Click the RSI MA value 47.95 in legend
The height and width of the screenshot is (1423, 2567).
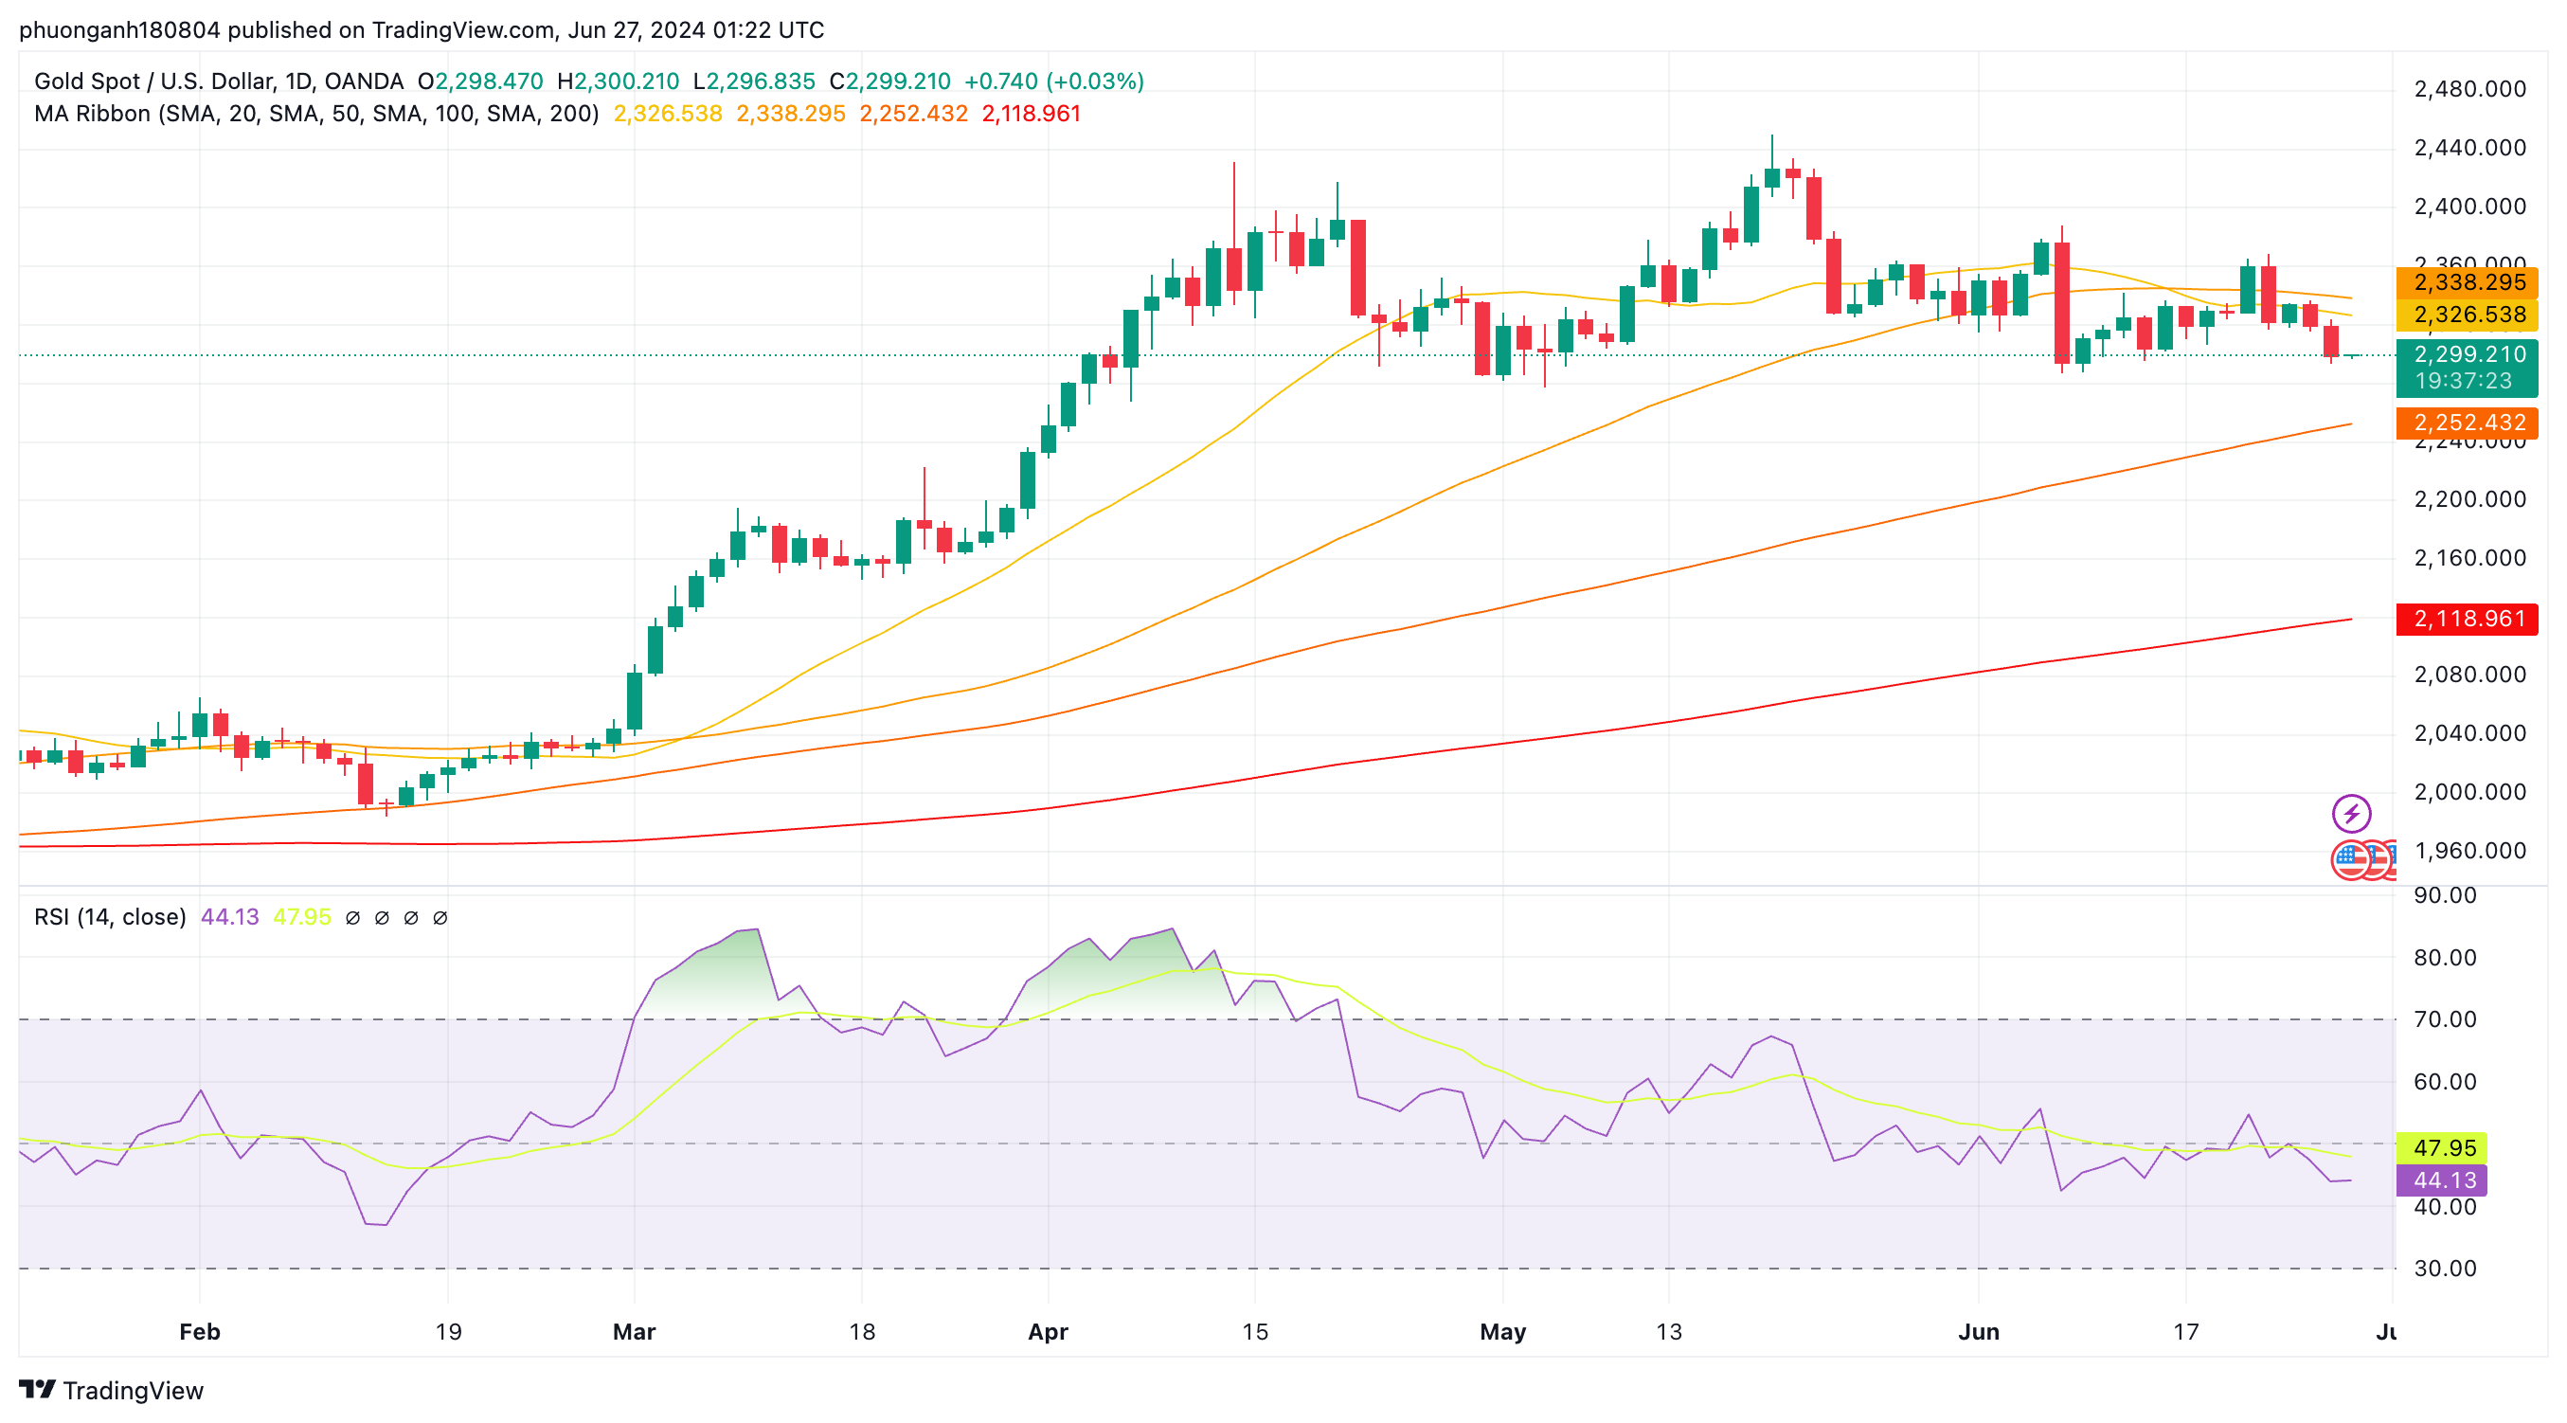302,917
